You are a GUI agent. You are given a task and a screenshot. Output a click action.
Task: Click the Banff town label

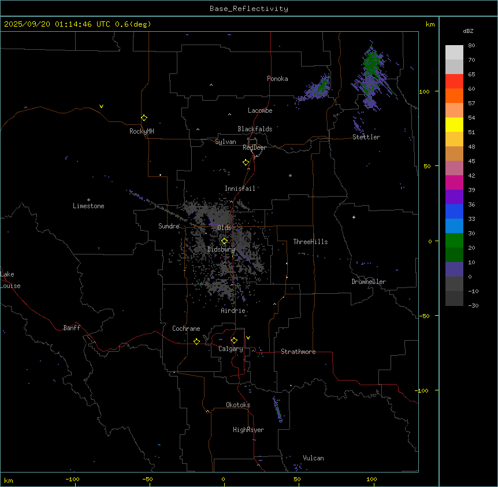coord(72,328)
